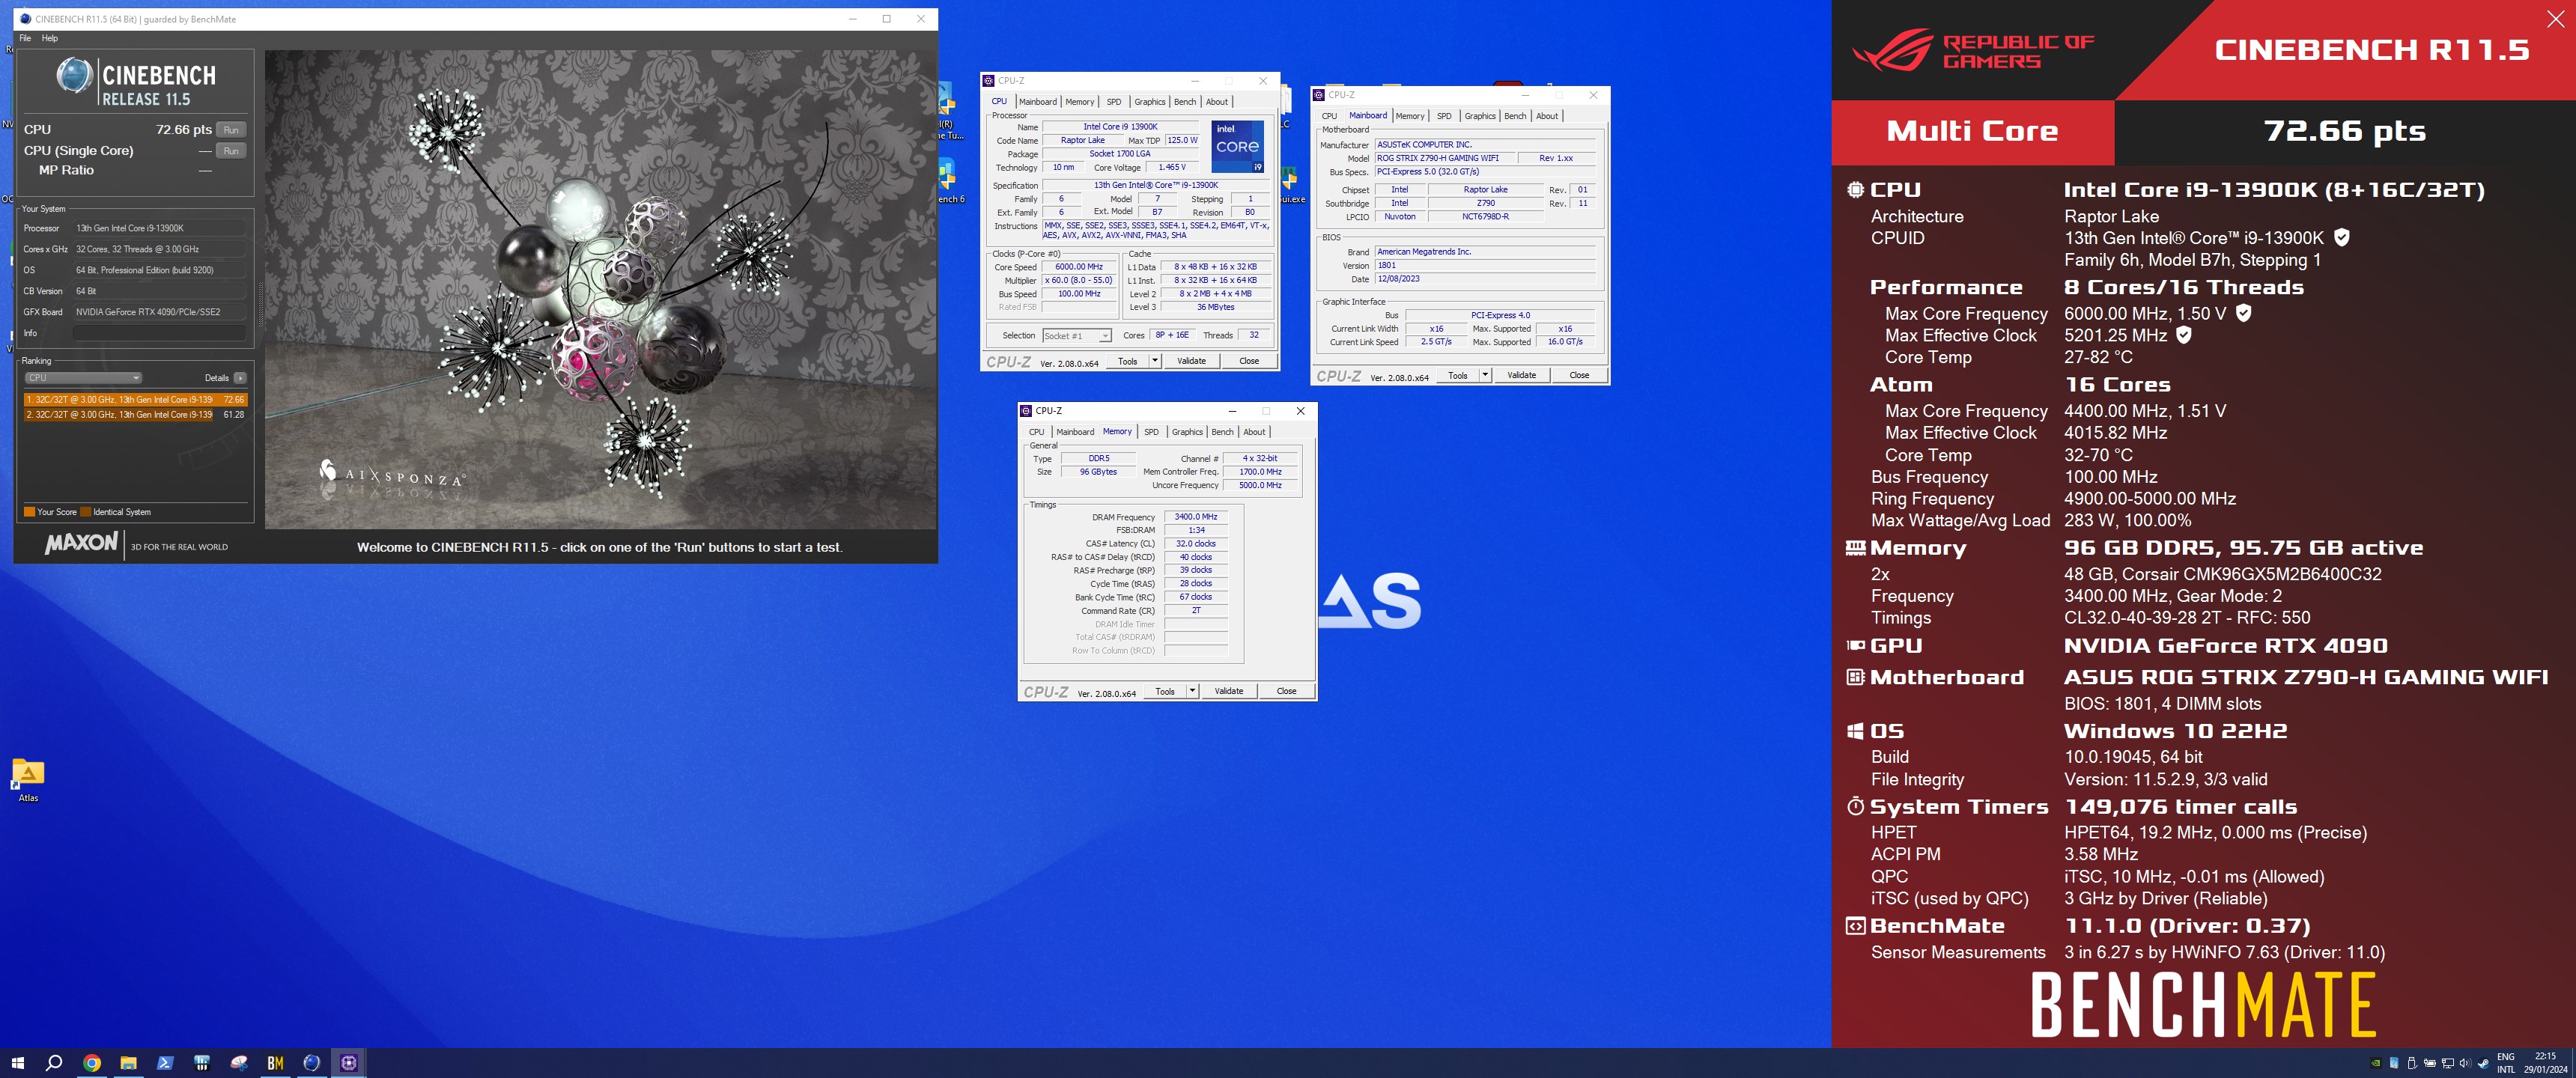Select ranking entry scoring 61.28
This screenshot has height=1078, width=2576.
tap(135, 414)
